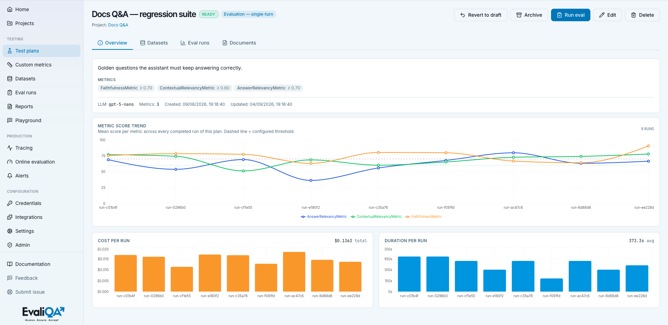The image size is (668, 325).
Task: Go to Test plans in the sidebar
Action: (41, 51)
